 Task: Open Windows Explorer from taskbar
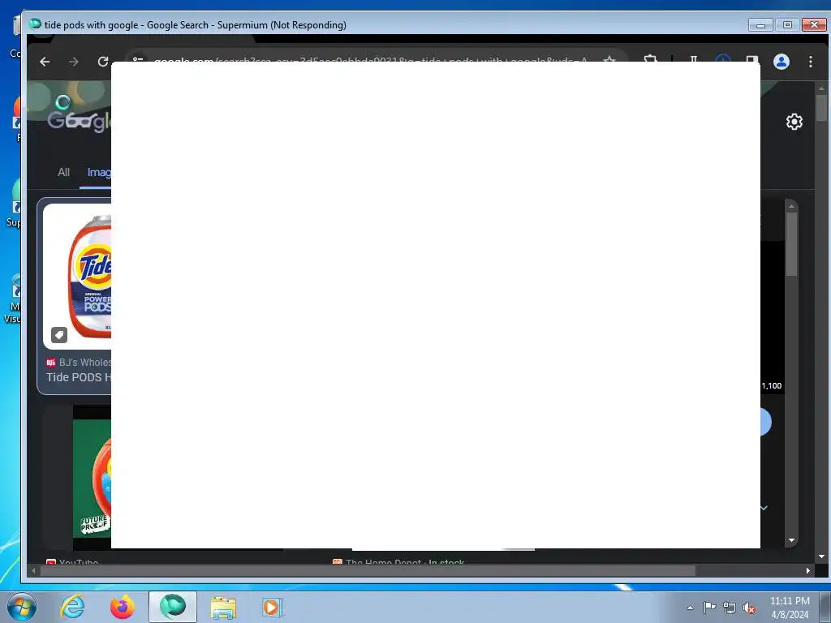[223, 607]
